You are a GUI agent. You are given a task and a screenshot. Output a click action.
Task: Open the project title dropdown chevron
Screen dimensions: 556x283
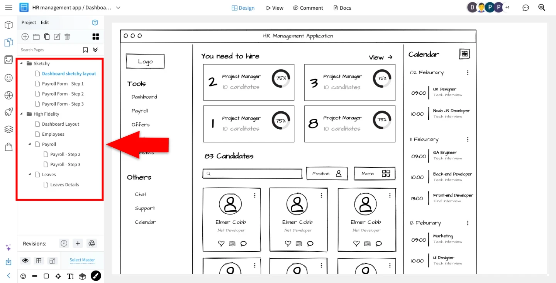[x=118, y=8]
